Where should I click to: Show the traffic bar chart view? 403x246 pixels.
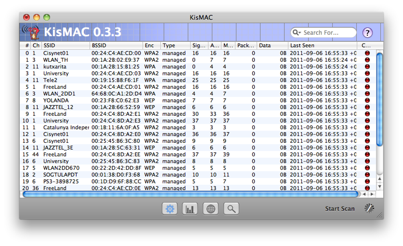[190, 209]
